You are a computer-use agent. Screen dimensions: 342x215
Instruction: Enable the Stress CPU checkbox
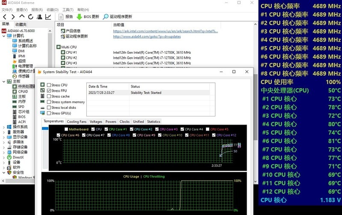click(x=49, y=85)
